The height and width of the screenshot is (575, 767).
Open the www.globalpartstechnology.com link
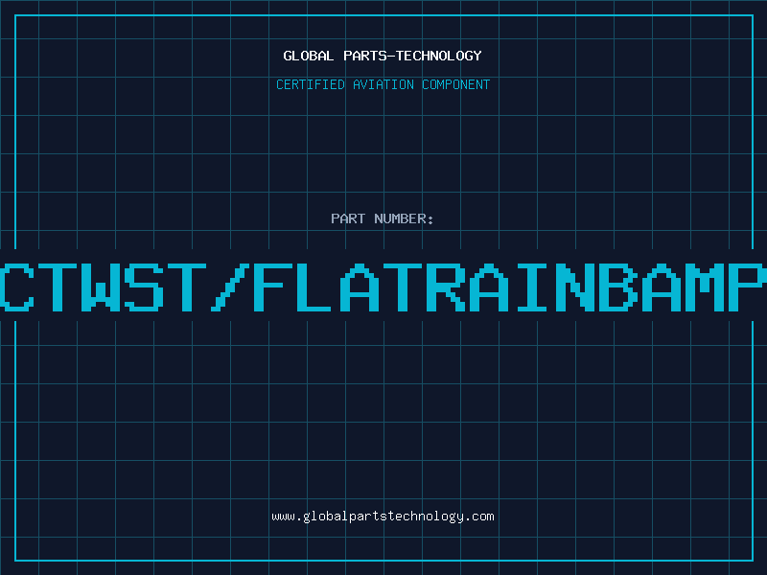coord(383,517)
